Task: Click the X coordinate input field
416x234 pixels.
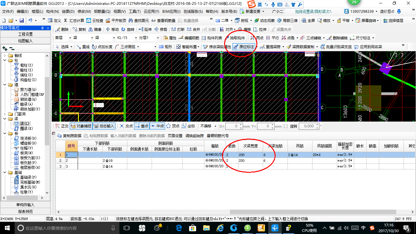Action: click(234, 126)
